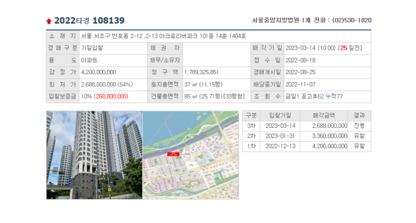
Task: Click the 진행 status in results
Action: pos(359,126)
